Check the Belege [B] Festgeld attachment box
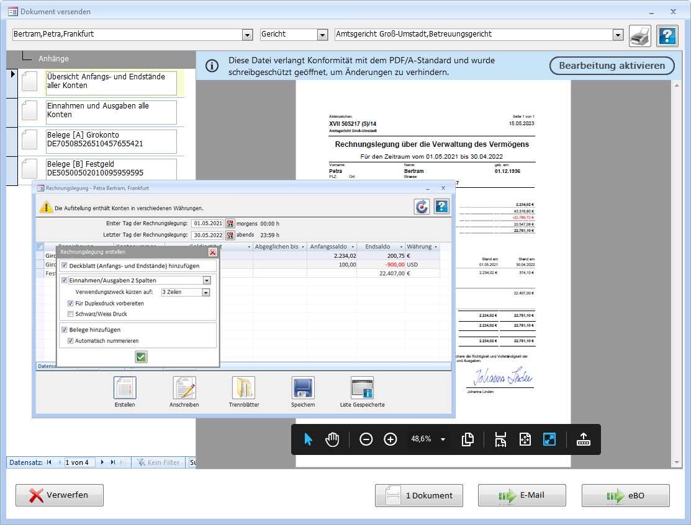The width and height of the screenshot is (691, 525). 30,169
